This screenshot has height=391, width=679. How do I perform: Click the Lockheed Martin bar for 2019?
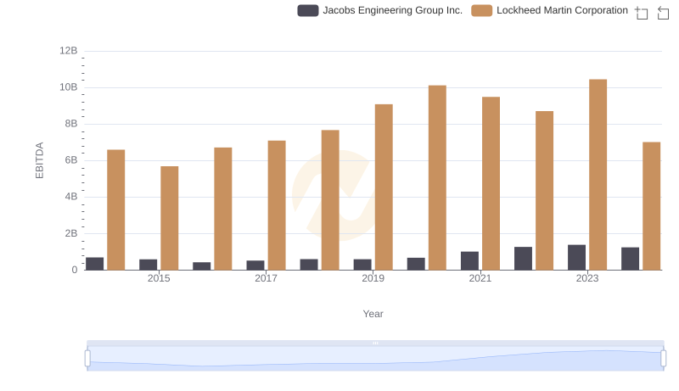tap(384, 187)
